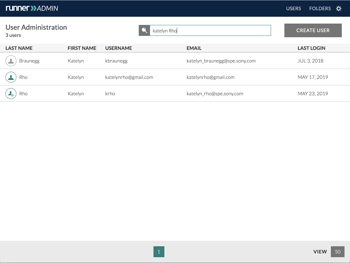Open the settings gear menu
The width and height of the screenshot is (350, 263).
[x=339, y=9]
